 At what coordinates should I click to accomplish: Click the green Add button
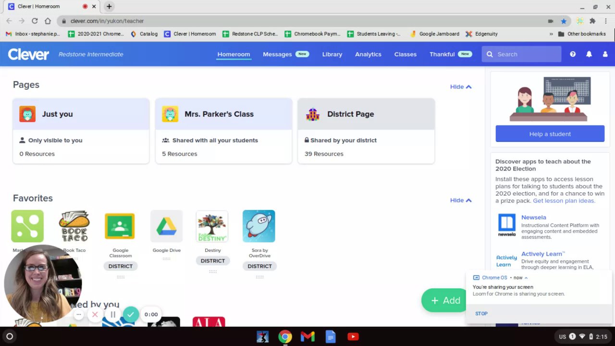point(445,300)
